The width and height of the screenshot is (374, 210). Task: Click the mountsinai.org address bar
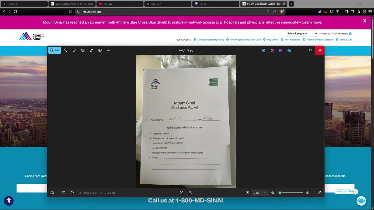[172, 12]
